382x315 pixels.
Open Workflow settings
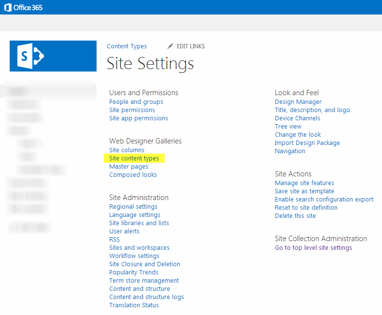134,256
